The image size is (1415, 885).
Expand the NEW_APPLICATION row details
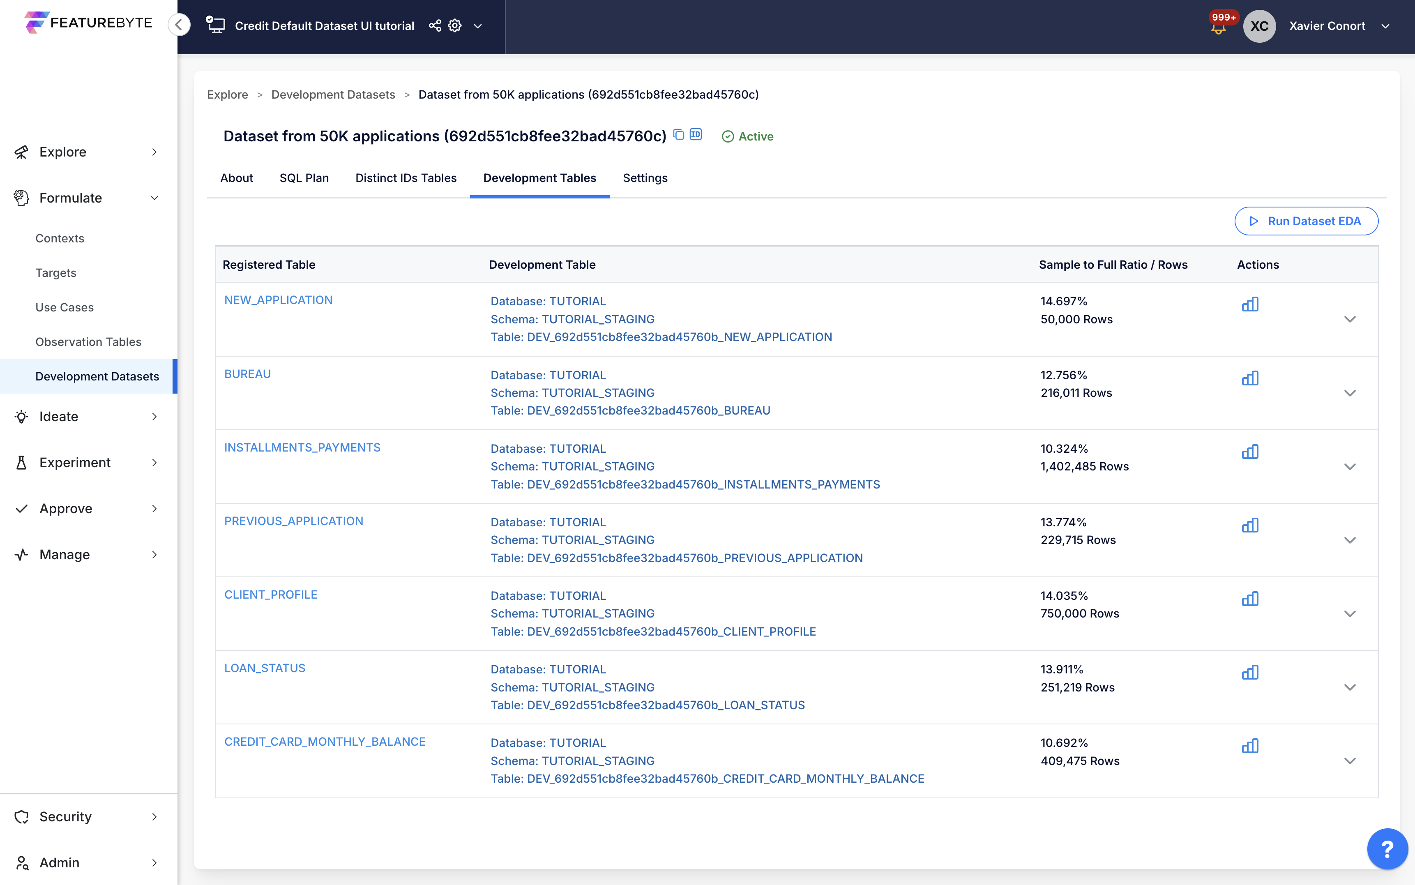(x=1349, y=320)
